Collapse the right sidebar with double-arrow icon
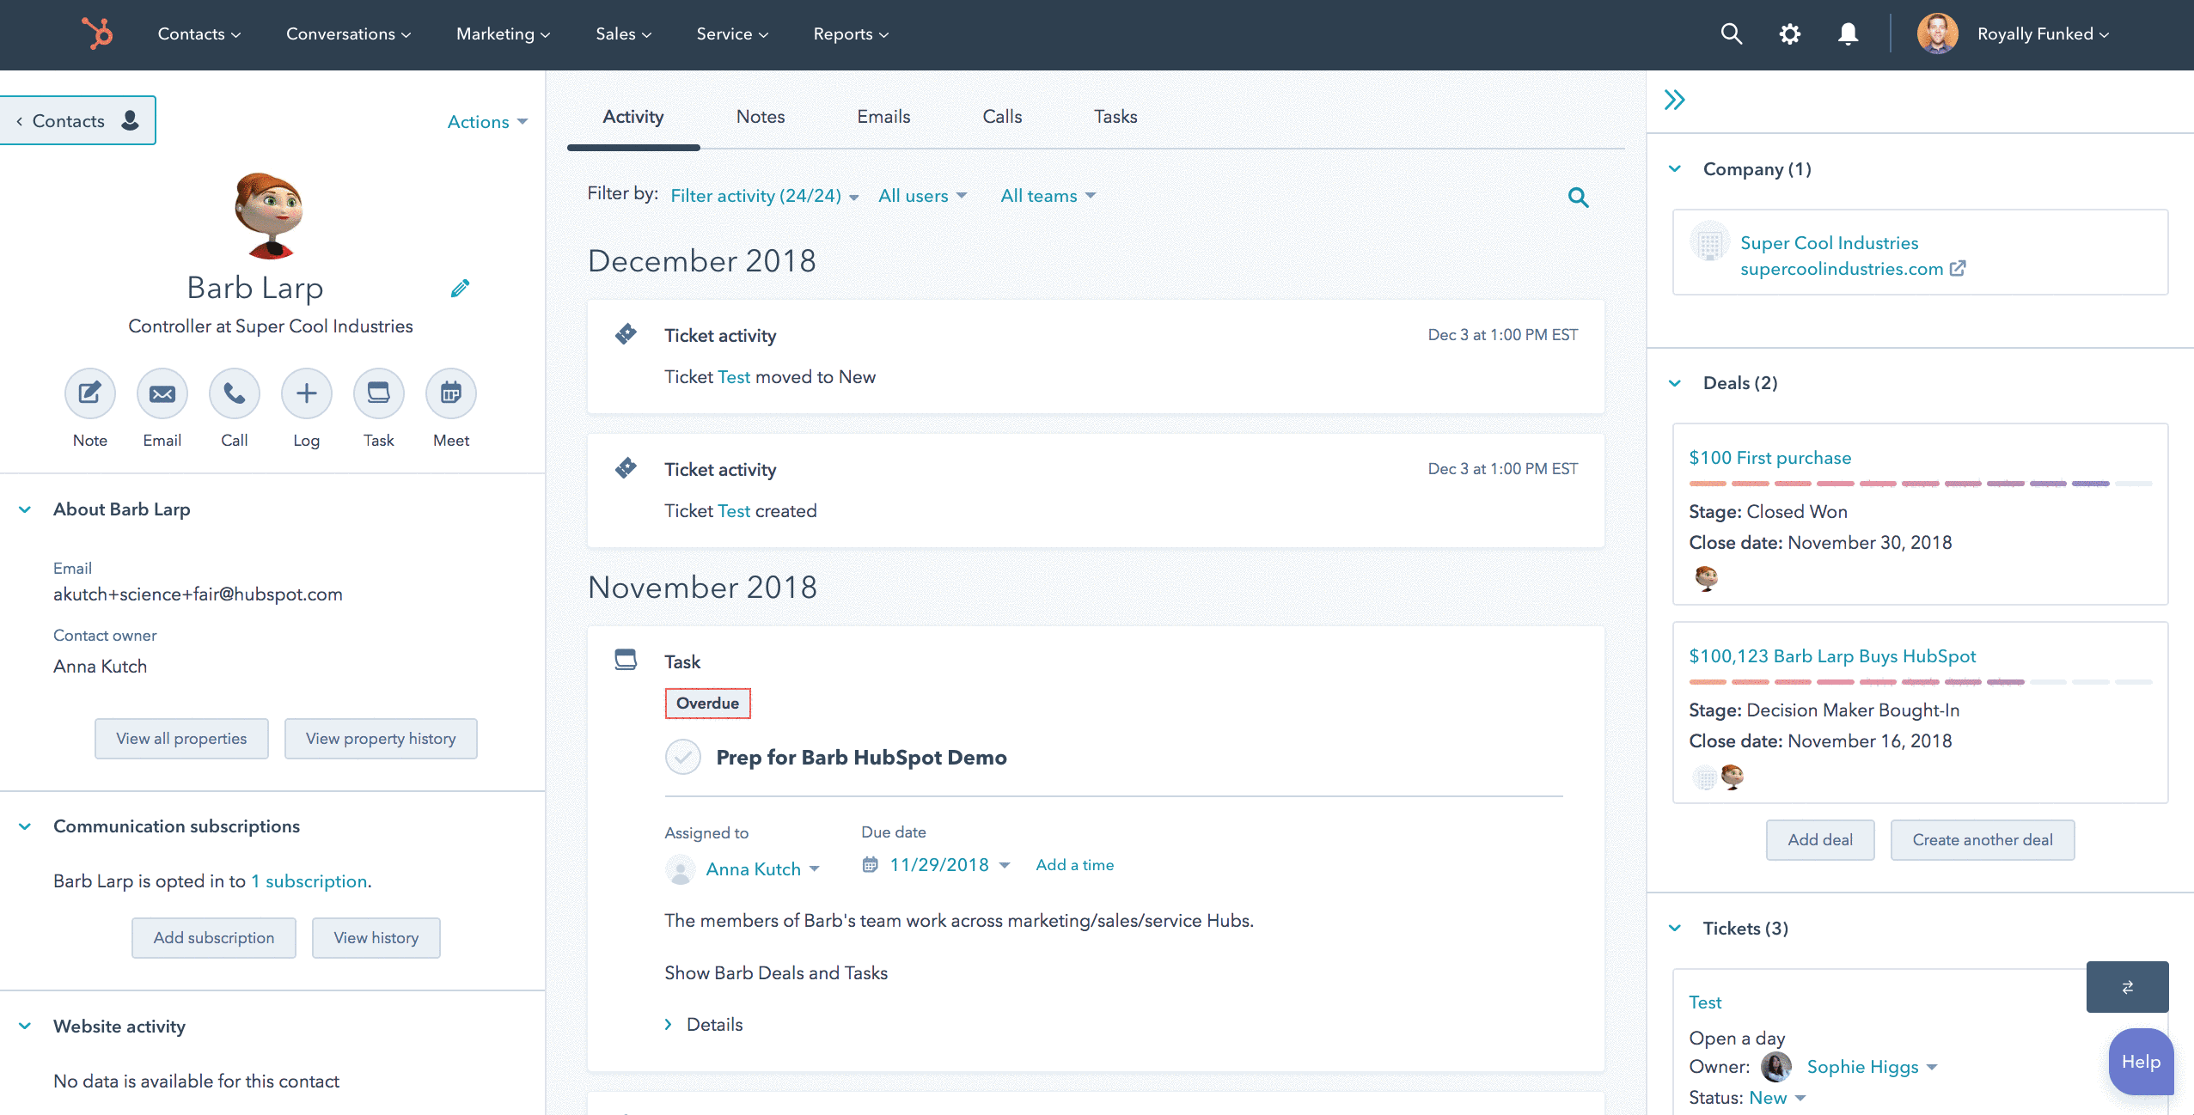 1674,100
